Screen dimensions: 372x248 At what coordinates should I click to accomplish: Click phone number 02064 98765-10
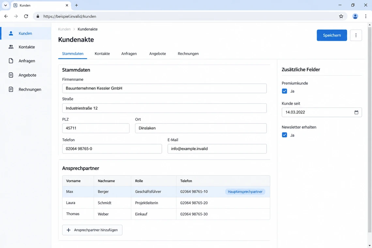(194, 192)
